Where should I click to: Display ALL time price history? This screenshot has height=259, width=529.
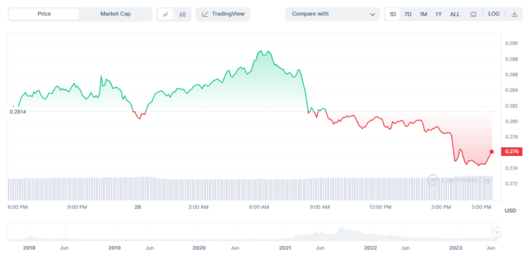coord(455,14)
